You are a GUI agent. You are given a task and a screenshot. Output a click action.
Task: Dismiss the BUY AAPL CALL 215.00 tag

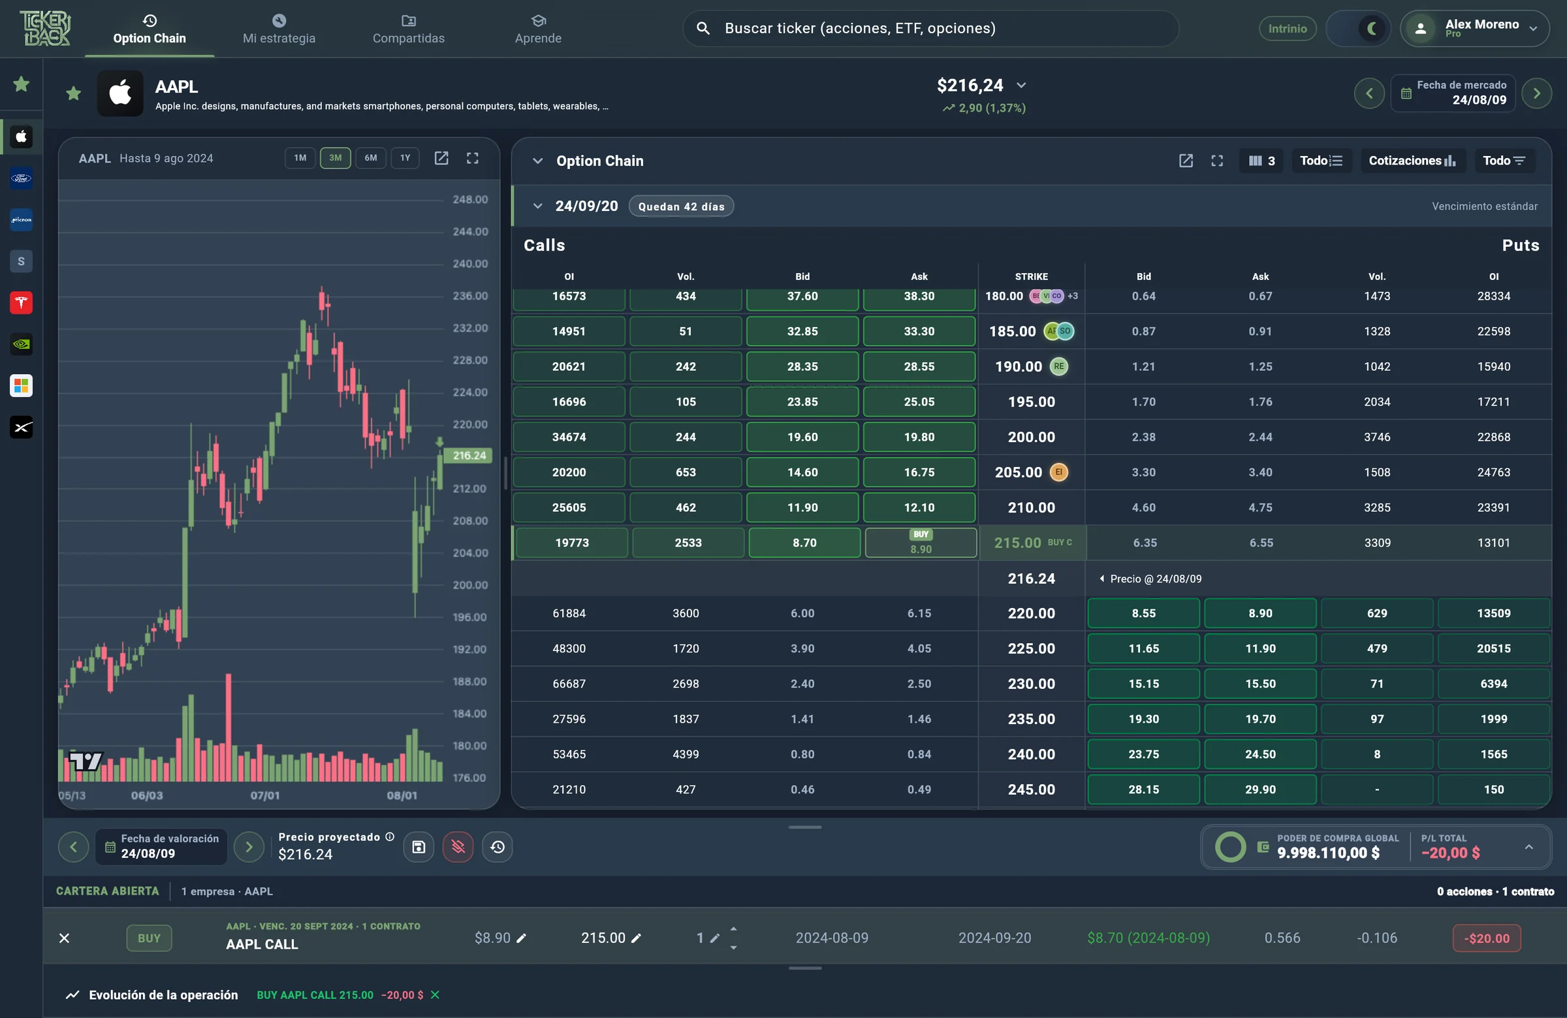pyautogui.click(x=435, y=995)
